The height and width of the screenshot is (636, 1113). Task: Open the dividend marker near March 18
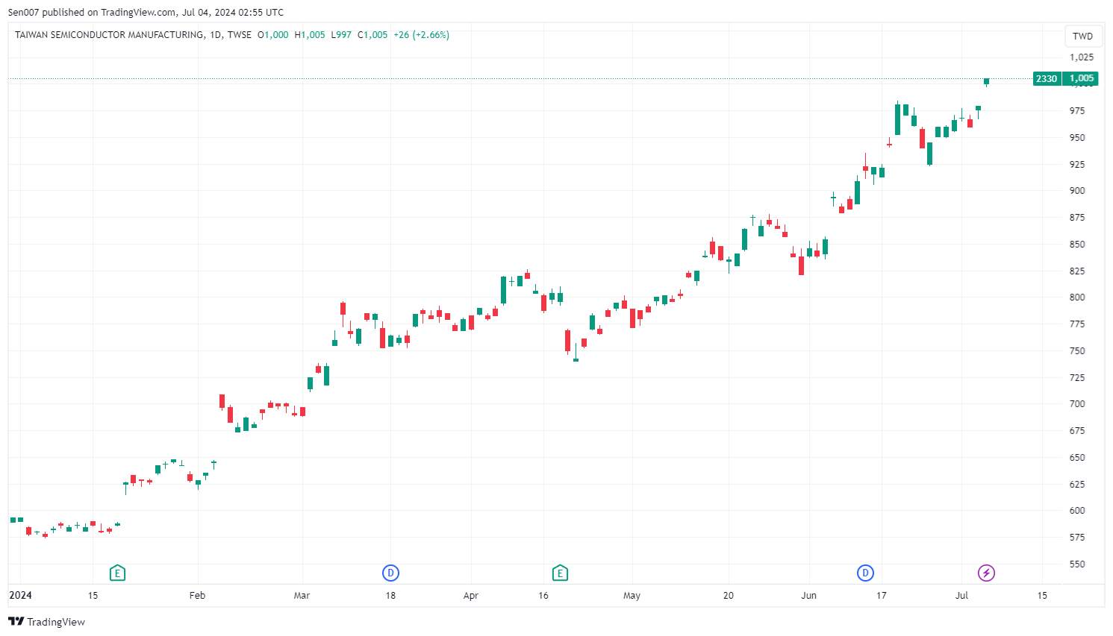(x=390, y=573)
